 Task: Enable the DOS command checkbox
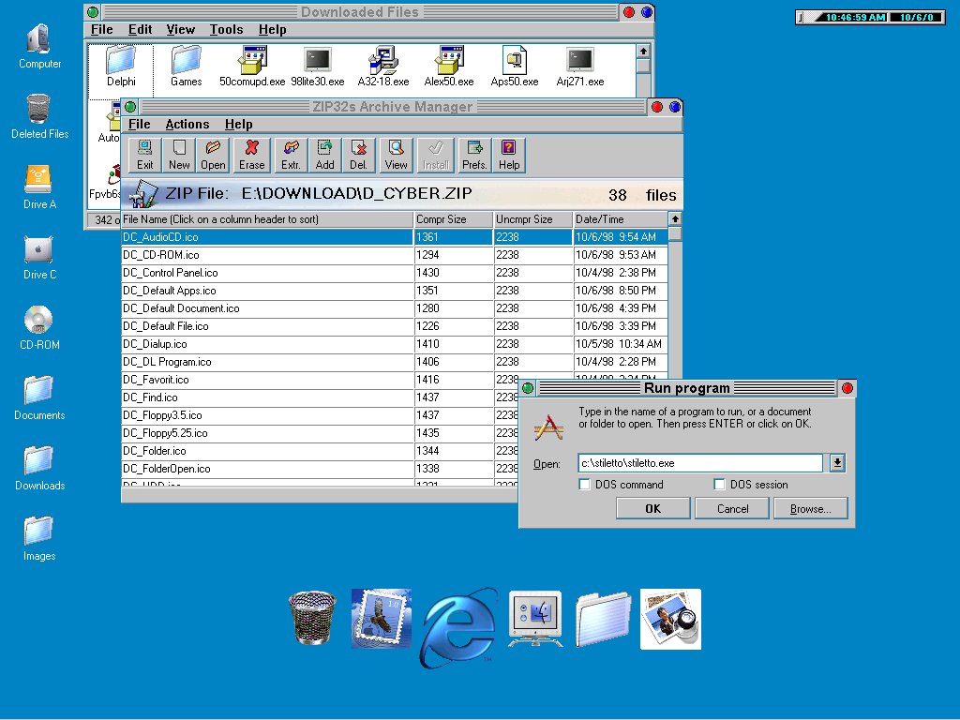[x=585, y=485]
